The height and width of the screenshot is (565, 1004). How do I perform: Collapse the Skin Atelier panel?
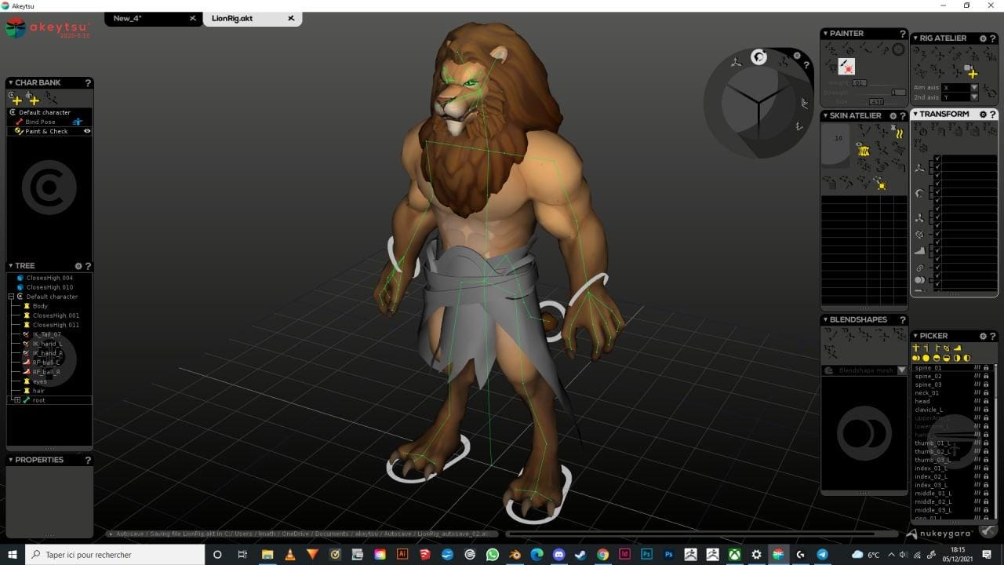pyautogui.click(x=825, y=116)
